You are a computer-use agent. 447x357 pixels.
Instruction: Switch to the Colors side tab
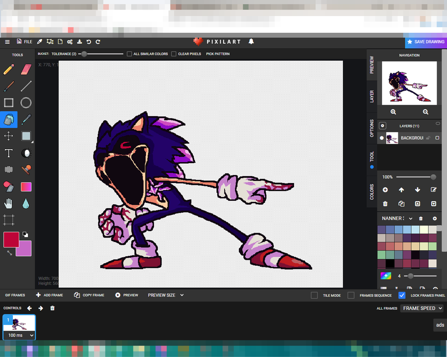tap(372, 191)
